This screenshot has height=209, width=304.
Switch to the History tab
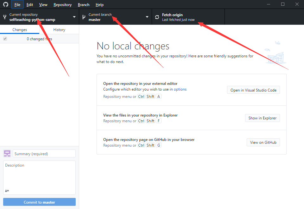coord(59,30)
